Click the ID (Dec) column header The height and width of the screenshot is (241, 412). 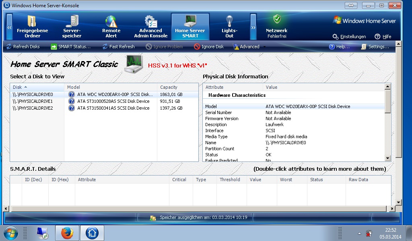(x=35, y=180)
